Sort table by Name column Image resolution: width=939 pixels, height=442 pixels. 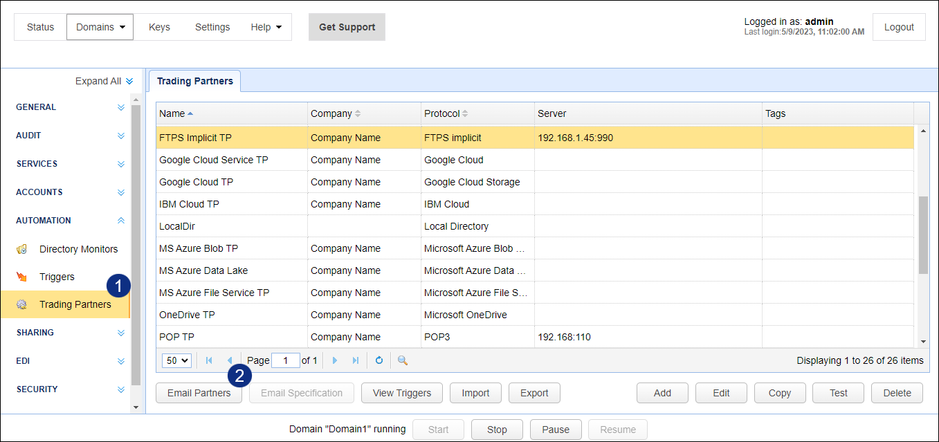click(232, 113)
